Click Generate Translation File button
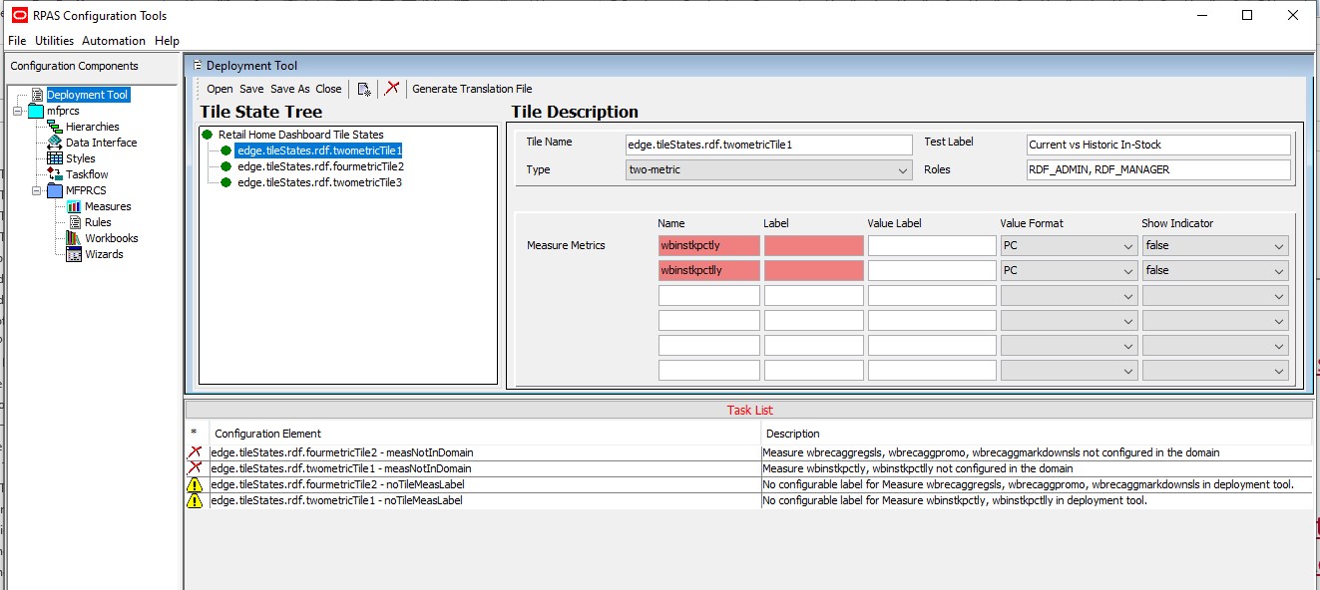This screenshot has height=590, width=1320. 472,89
